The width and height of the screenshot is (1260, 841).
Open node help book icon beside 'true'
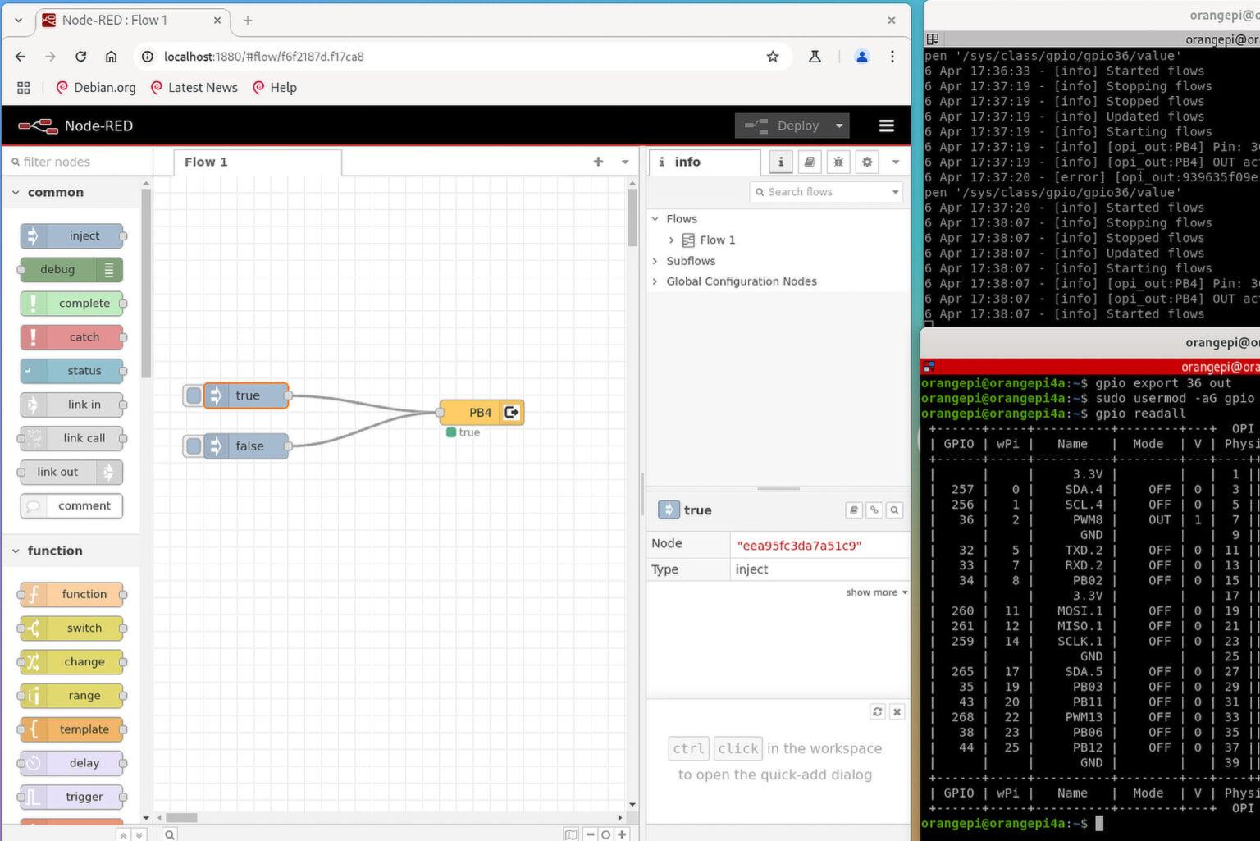click(x=854, y=510)
